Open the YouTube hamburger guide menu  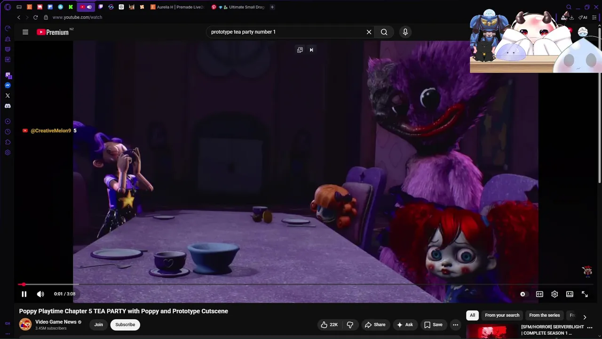click(25, 32)
